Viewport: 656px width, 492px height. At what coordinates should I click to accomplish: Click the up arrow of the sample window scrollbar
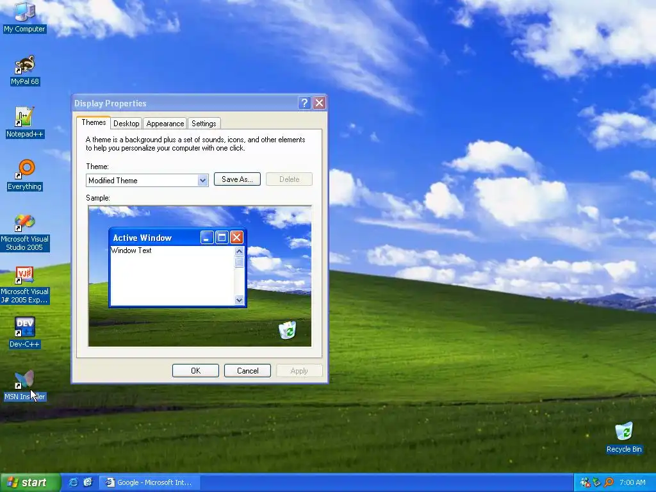[x=240, y=251]
